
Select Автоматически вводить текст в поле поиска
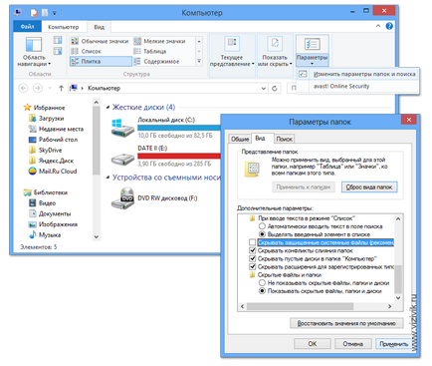[262, 226]
